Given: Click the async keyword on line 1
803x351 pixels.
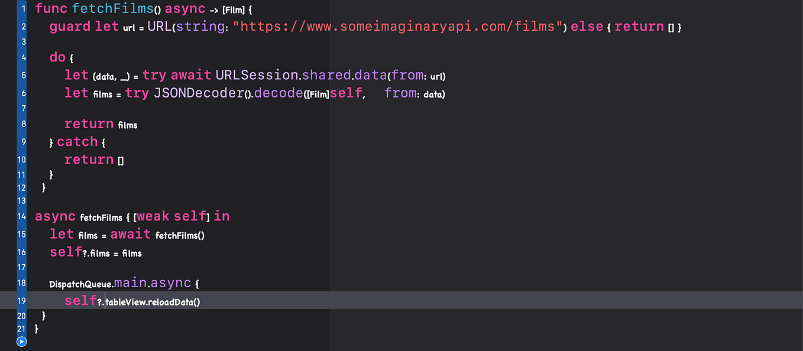Looking at the screenshot, I should [184, 8].
